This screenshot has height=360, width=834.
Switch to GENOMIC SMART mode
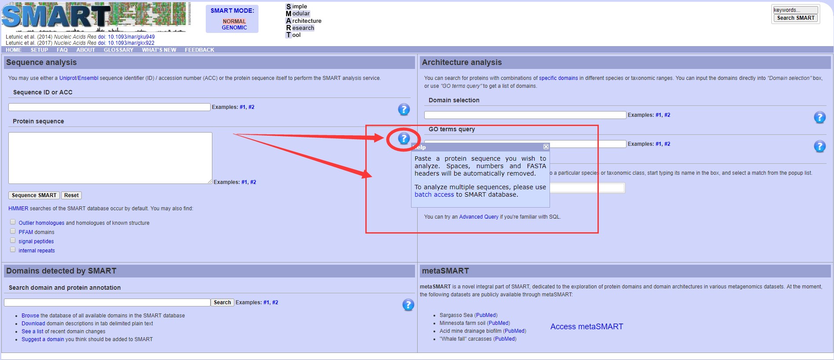pos(234,28)
